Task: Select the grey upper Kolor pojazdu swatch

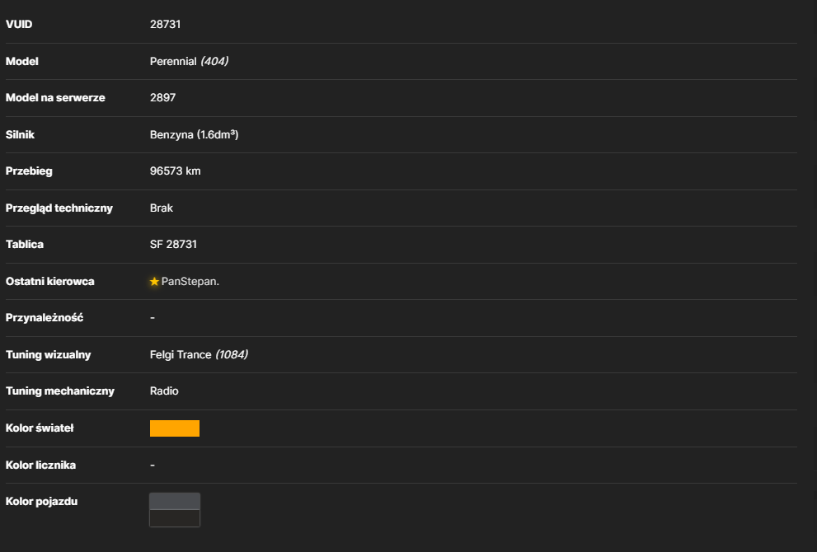Action: pyautogui.click(x=175, y=501)
